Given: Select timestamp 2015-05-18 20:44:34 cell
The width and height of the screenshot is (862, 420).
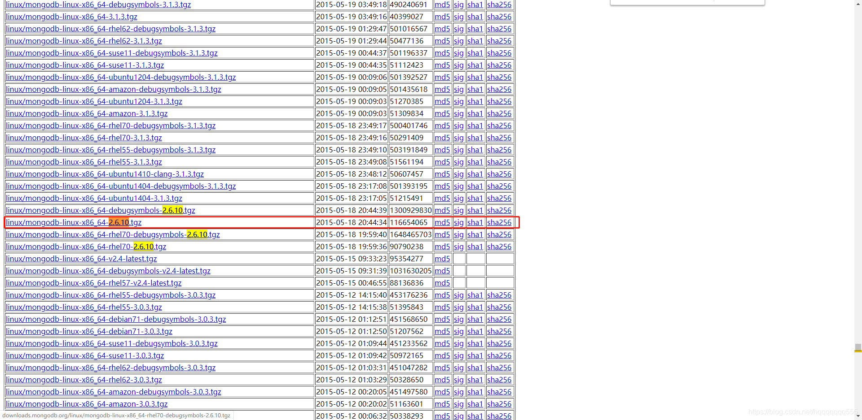Looking at the screenshot, I should [352, 222].
